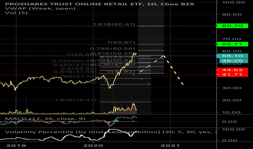Click the 30.00 price axis label

[232, 88]
